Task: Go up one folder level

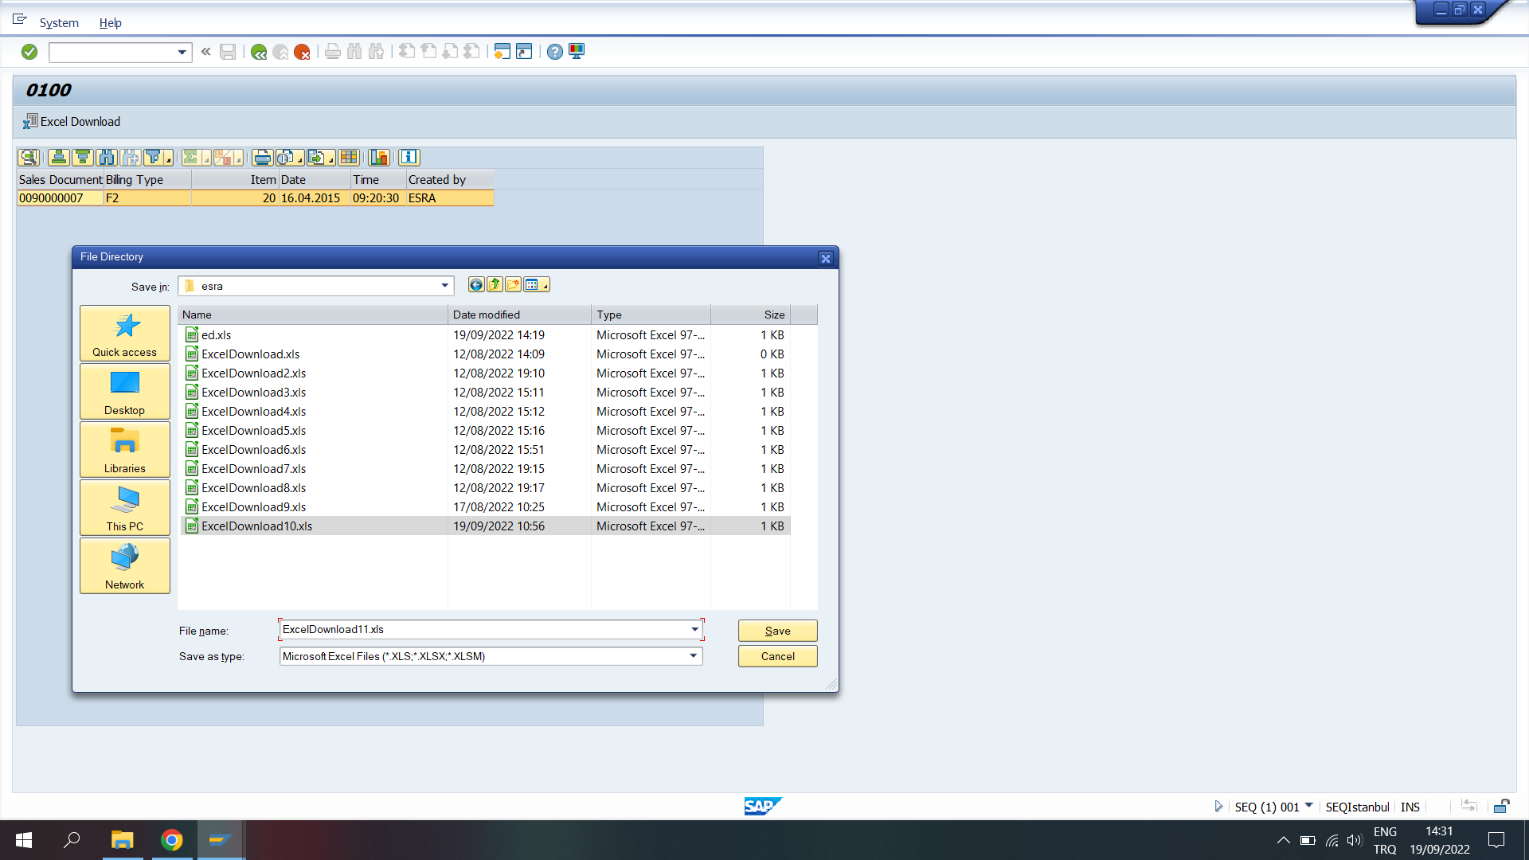Action: (x=495, y=284)
